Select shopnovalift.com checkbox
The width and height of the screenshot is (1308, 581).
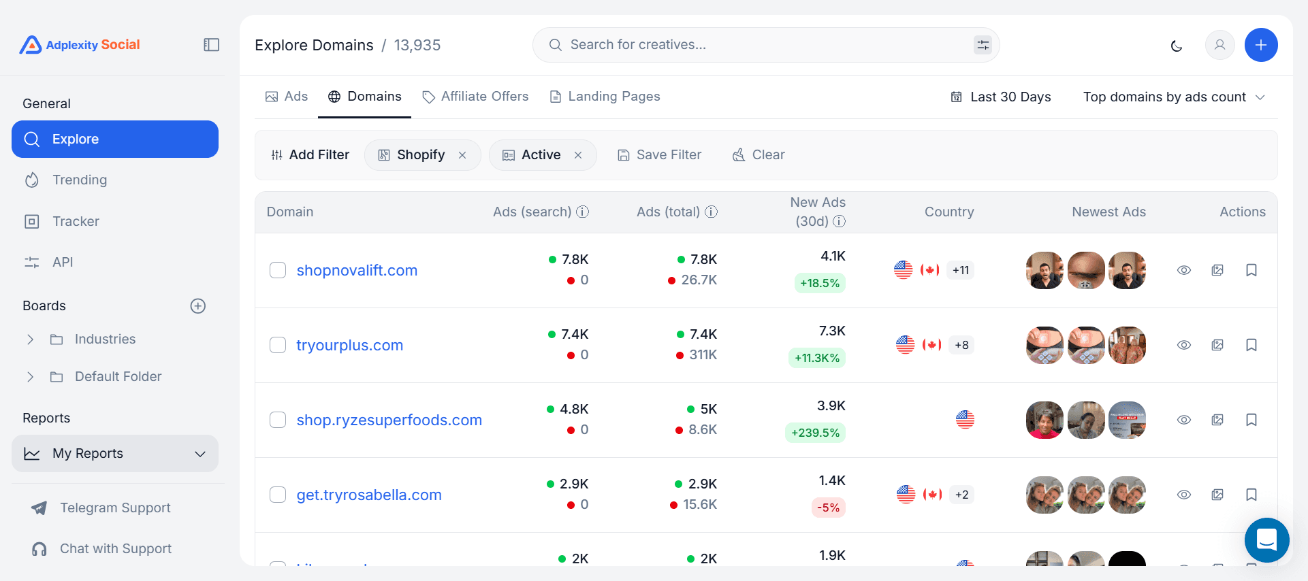click(278, 270)
